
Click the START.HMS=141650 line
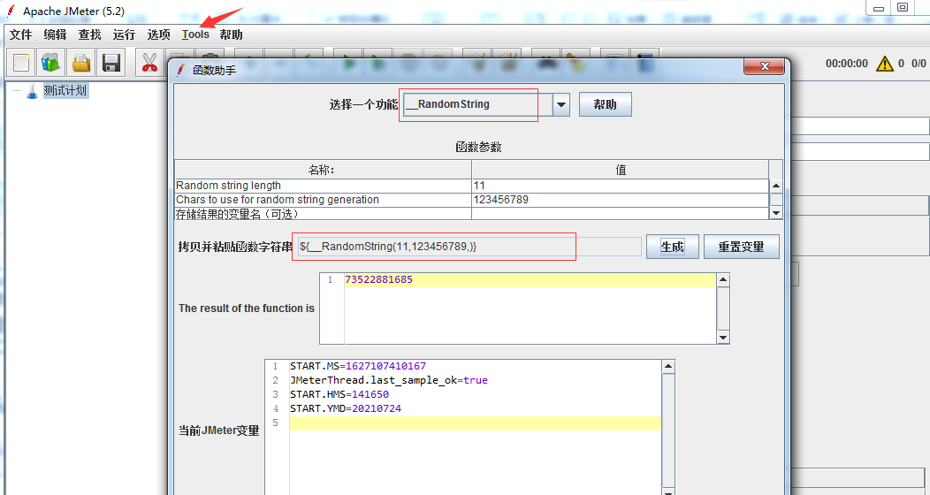(x=339, y=394)
